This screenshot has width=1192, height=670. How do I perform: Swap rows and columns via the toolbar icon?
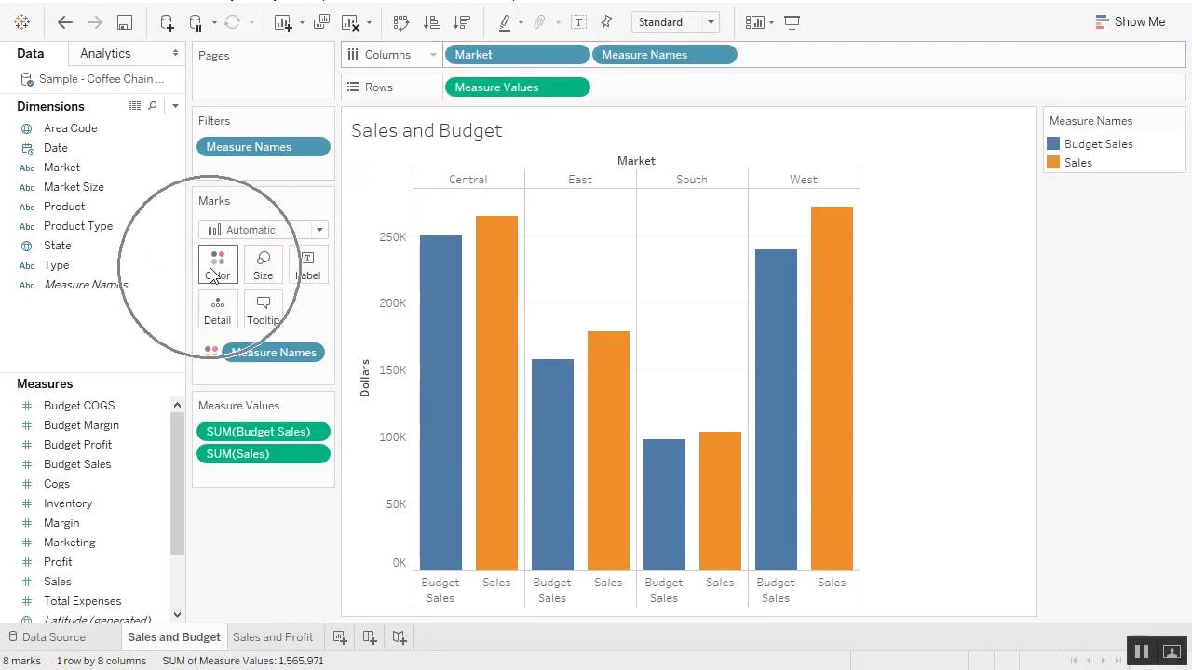401,22
